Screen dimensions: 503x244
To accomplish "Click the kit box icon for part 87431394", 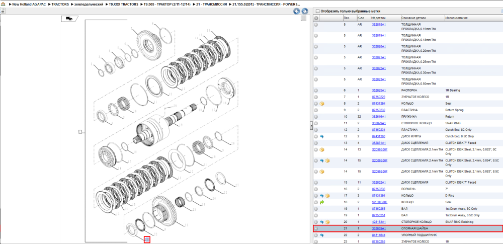I will pos(322,104).
